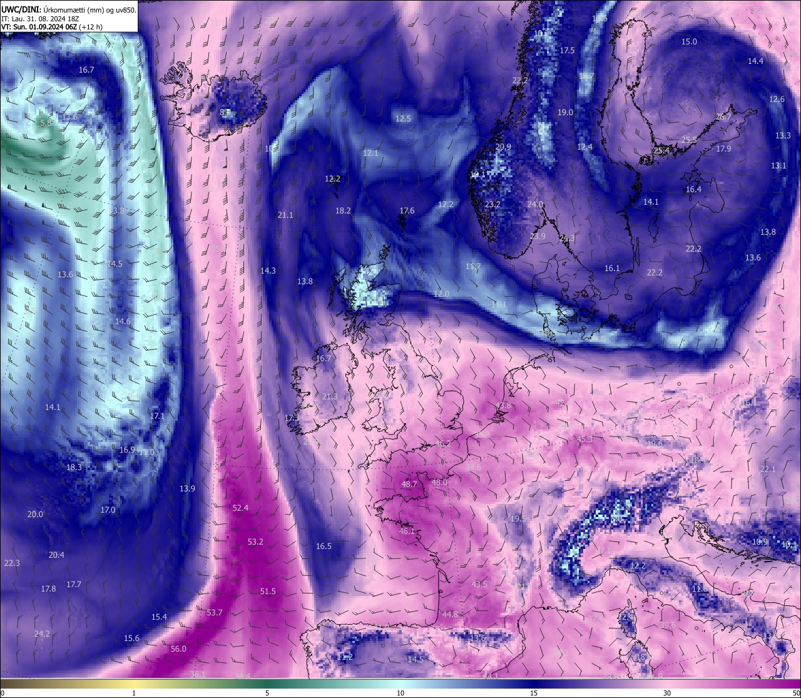Click the VT: Sun. 01.09.2024 06Z line
Screen dimensions: 801x698
pyautogui.click(x=52, y=27)
